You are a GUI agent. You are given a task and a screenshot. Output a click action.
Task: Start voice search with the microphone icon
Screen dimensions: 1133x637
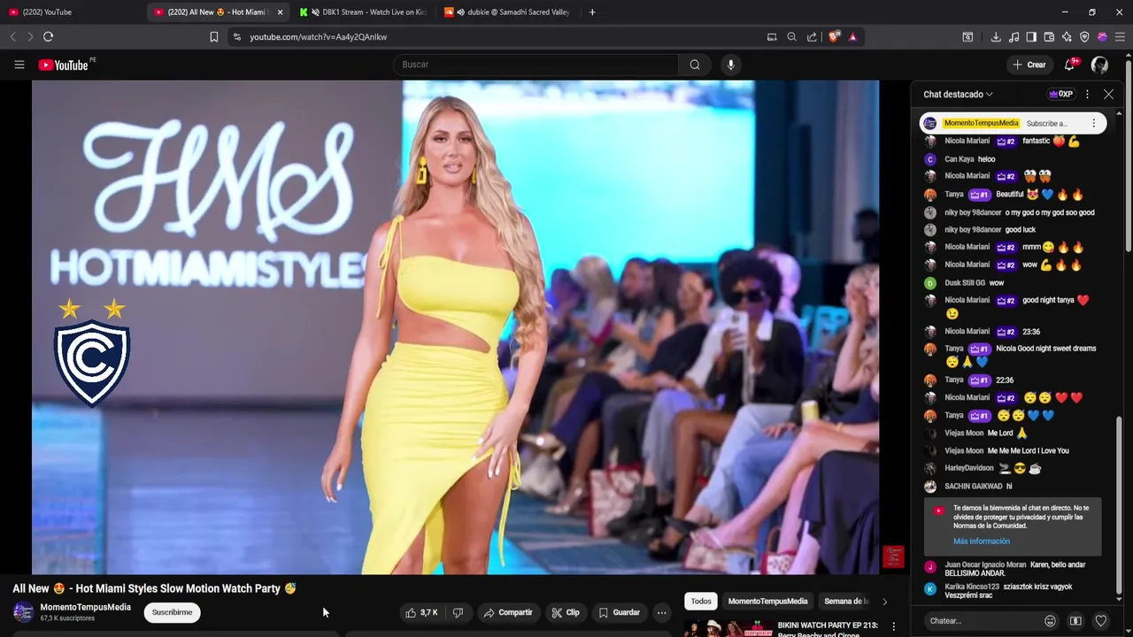coord(730,65)
